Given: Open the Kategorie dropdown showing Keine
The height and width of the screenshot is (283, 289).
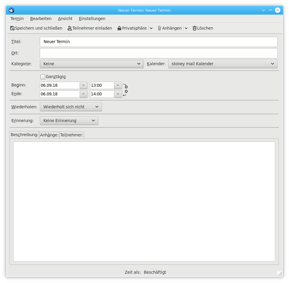Looking at the screenshot, I should 92,64.
